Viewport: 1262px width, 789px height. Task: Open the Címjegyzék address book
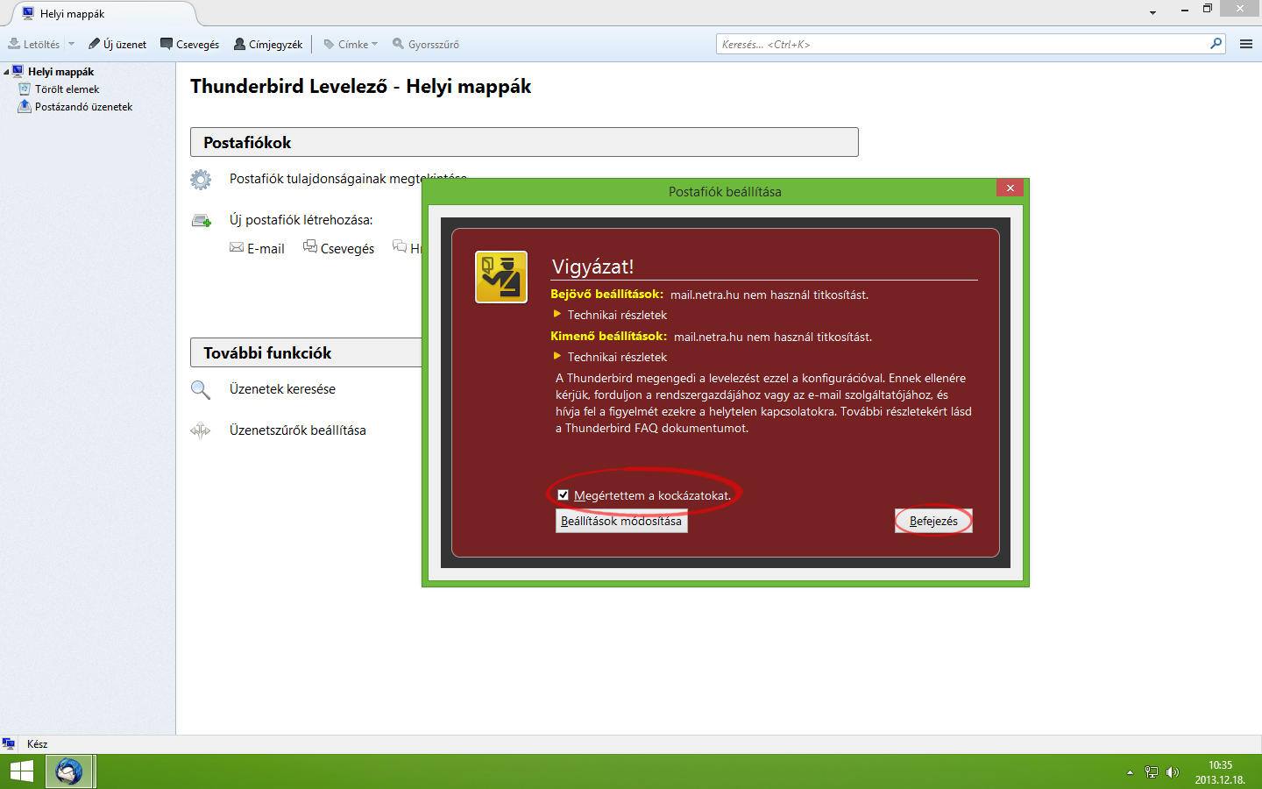(x=268, y=44)
